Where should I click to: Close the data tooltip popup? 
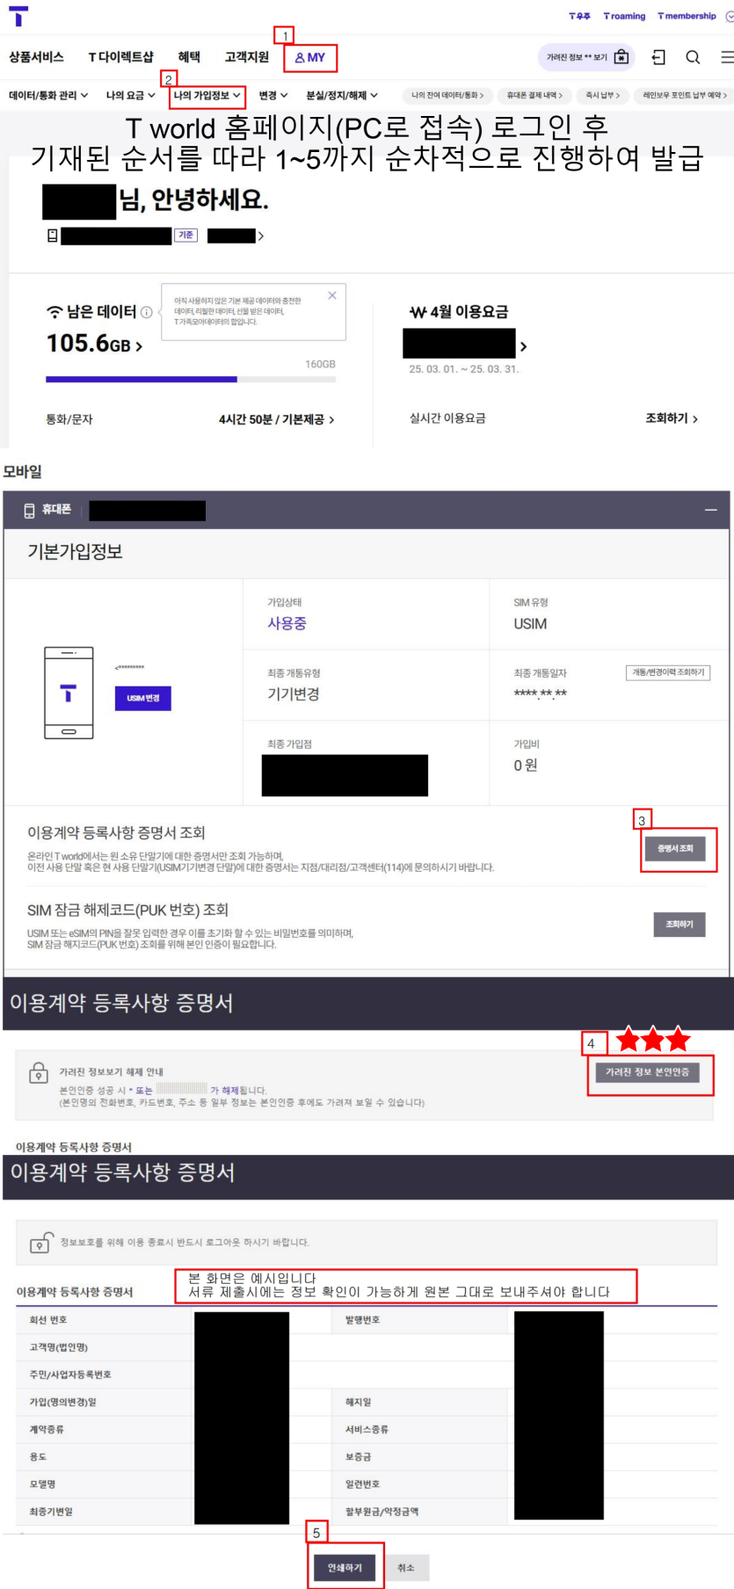coord(332,295)
